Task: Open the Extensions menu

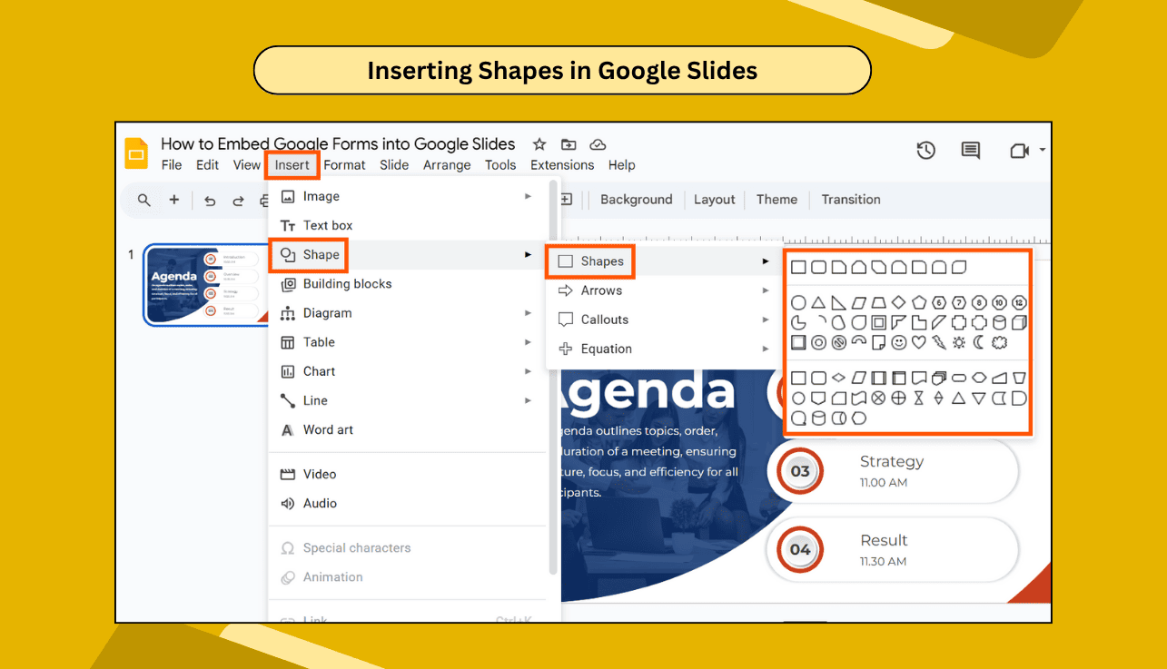Action: click(561, 165)
